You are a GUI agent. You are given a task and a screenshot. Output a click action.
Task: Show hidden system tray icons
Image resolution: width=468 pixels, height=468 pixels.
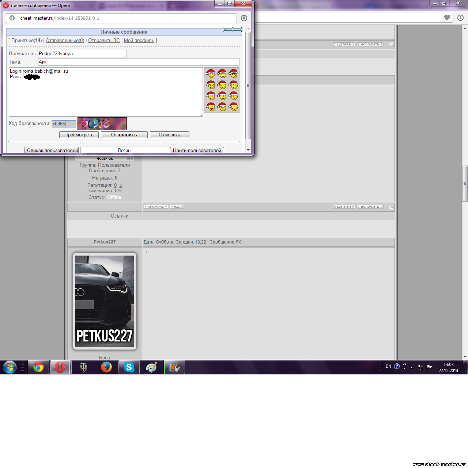[x=411, y=367]
